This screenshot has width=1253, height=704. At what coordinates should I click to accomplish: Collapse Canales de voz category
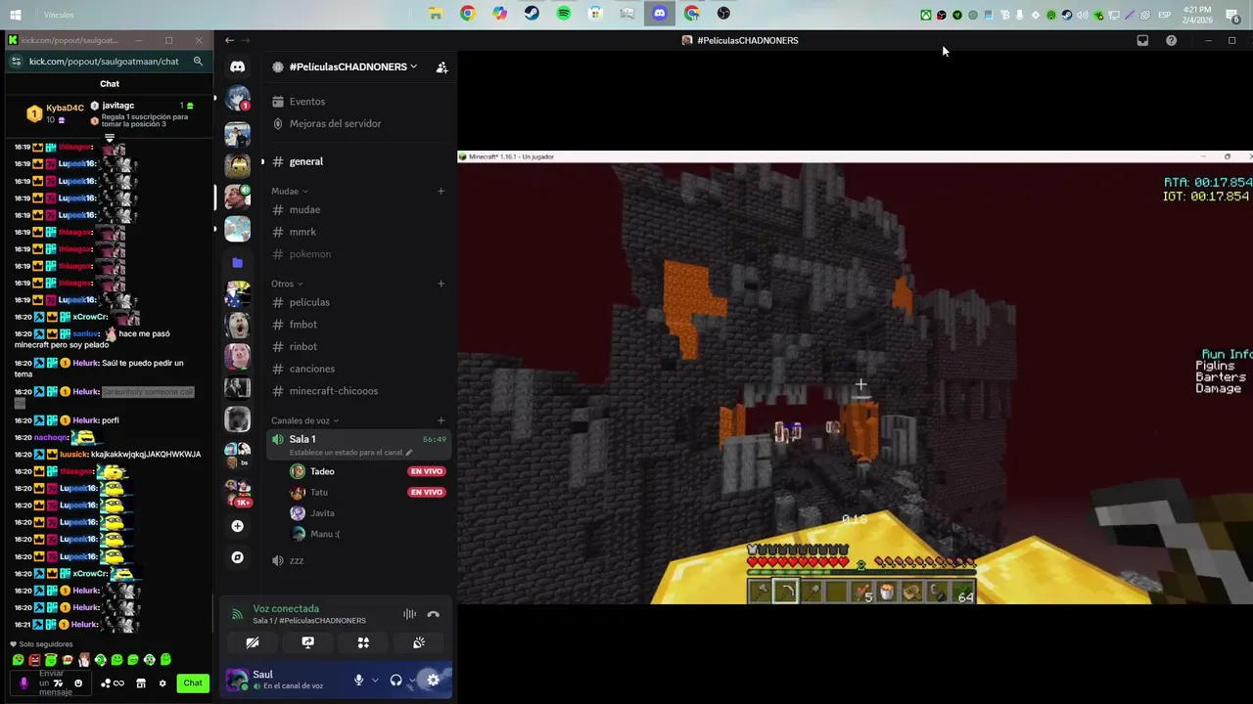pos(304,420)
